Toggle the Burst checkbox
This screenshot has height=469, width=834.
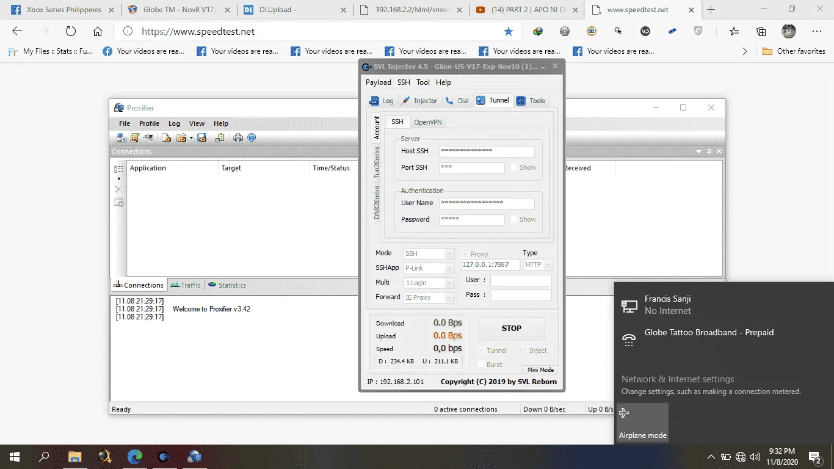coord(481,365)
